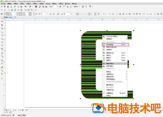The height and width of the screenshot is (117, 163).
Task: Click the Redo arrow icon
Action: (30, 7)
